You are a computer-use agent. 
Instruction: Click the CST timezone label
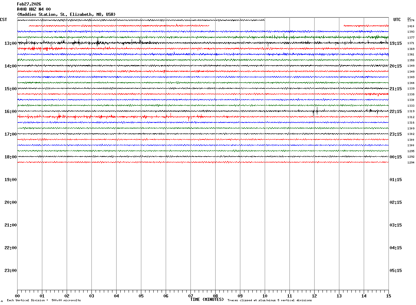click(3, 20)
